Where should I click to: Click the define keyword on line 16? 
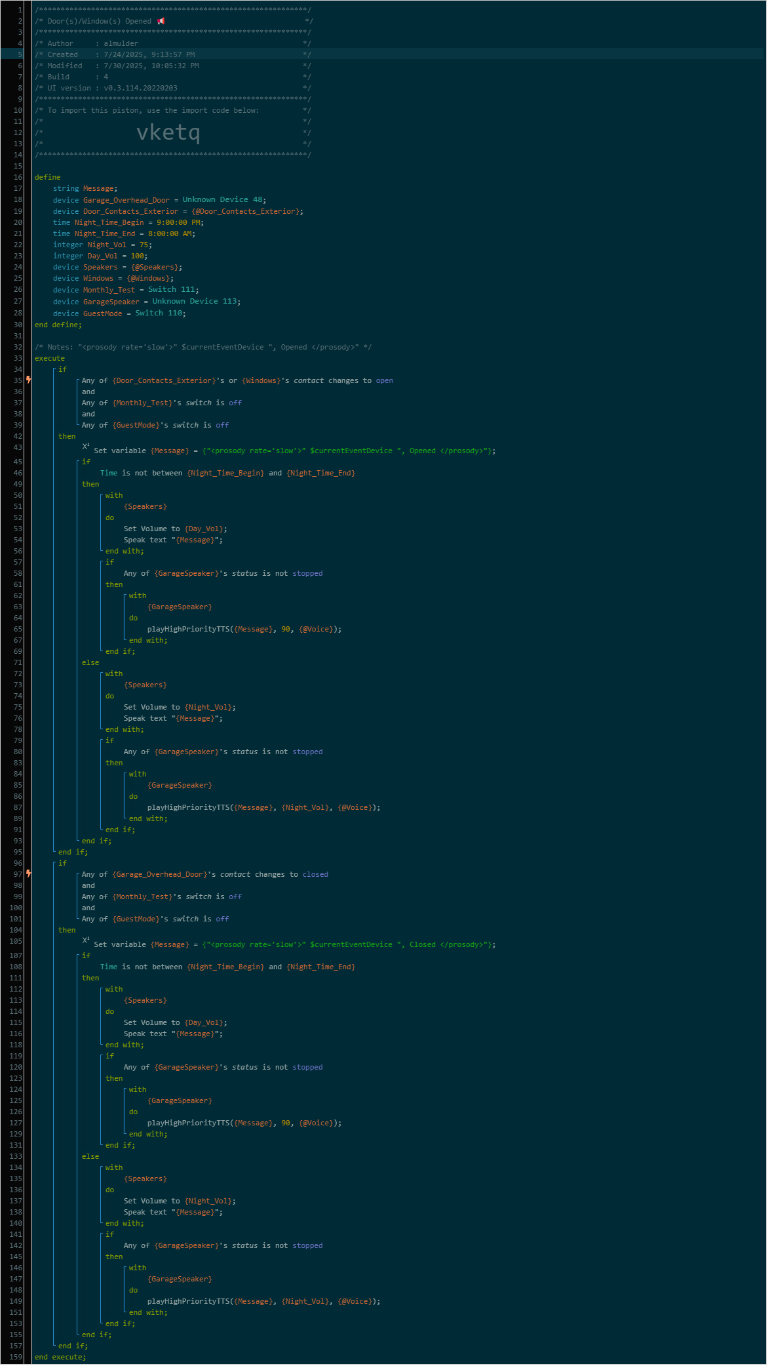[47, 177]
